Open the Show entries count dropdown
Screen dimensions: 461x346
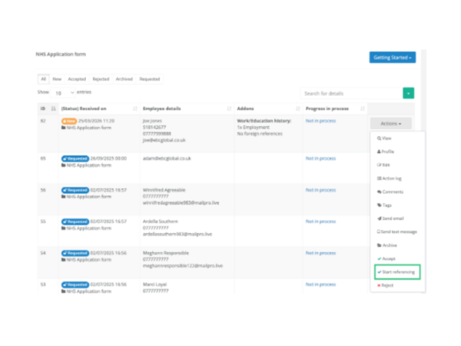(x=63, y=93)
